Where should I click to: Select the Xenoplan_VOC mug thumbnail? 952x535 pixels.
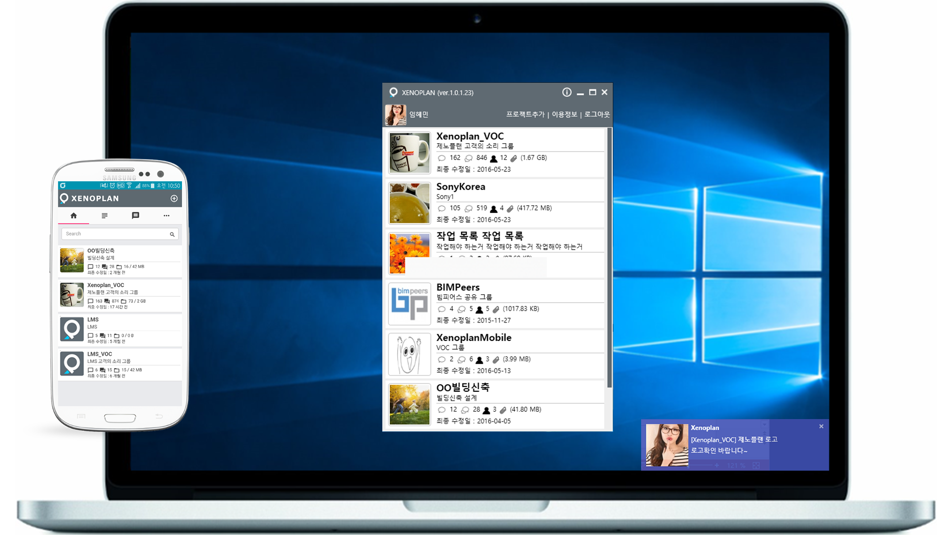pos(410,153)
